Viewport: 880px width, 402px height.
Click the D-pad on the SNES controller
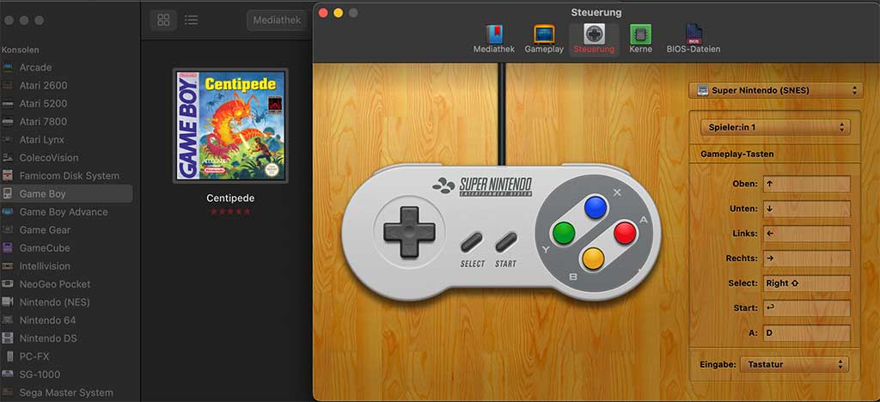coord(409,232)
